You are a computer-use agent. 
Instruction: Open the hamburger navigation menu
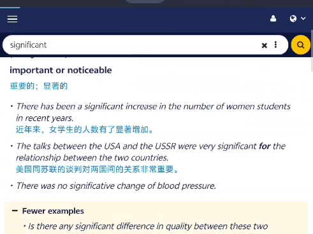(12, 19)
